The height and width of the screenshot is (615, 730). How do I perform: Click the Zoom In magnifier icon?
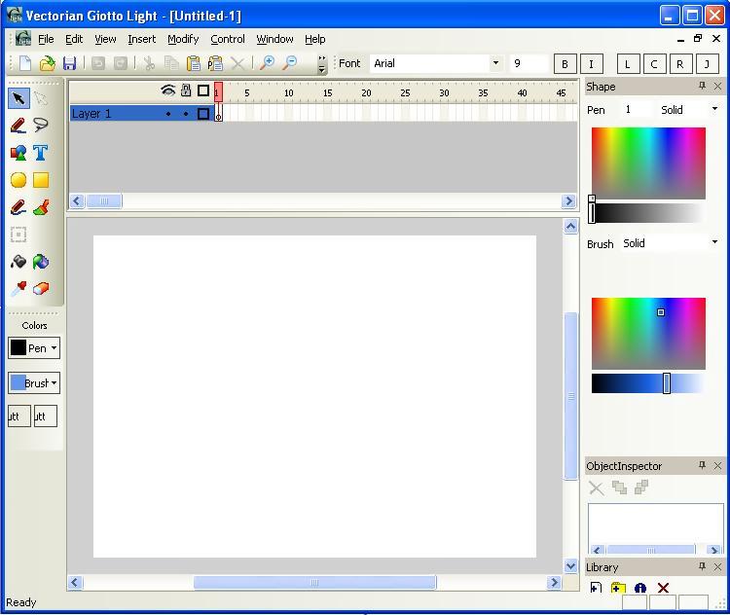267,63
